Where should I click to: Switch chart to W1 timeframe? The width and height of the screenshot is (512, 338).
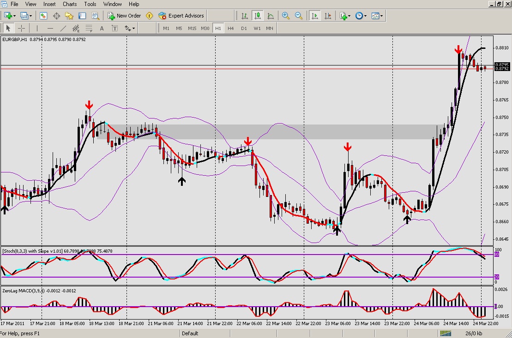click(x=257, y=29)
